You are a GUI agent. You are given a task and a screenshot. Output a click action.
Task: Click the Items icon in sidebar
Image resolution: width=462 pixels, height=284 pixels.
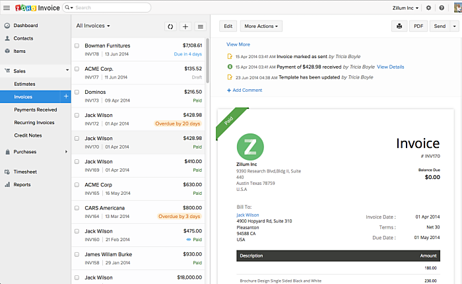[7, 51]
